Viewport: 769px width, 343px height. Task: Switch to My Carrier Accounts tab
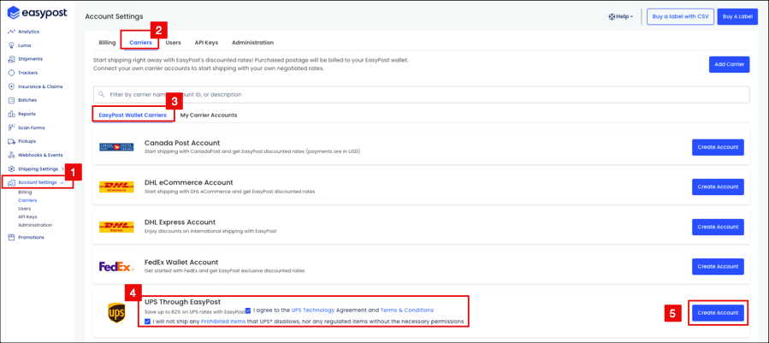click(x=209, y=115)
